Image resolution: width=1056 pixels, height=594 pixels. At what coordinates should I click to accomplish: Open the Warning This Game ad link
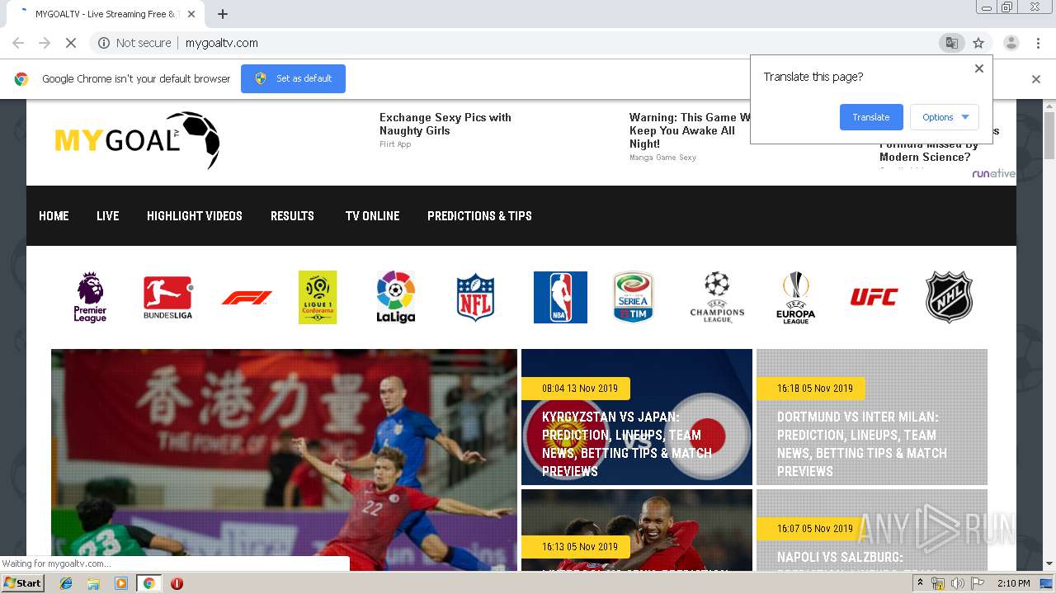[690, 130]
